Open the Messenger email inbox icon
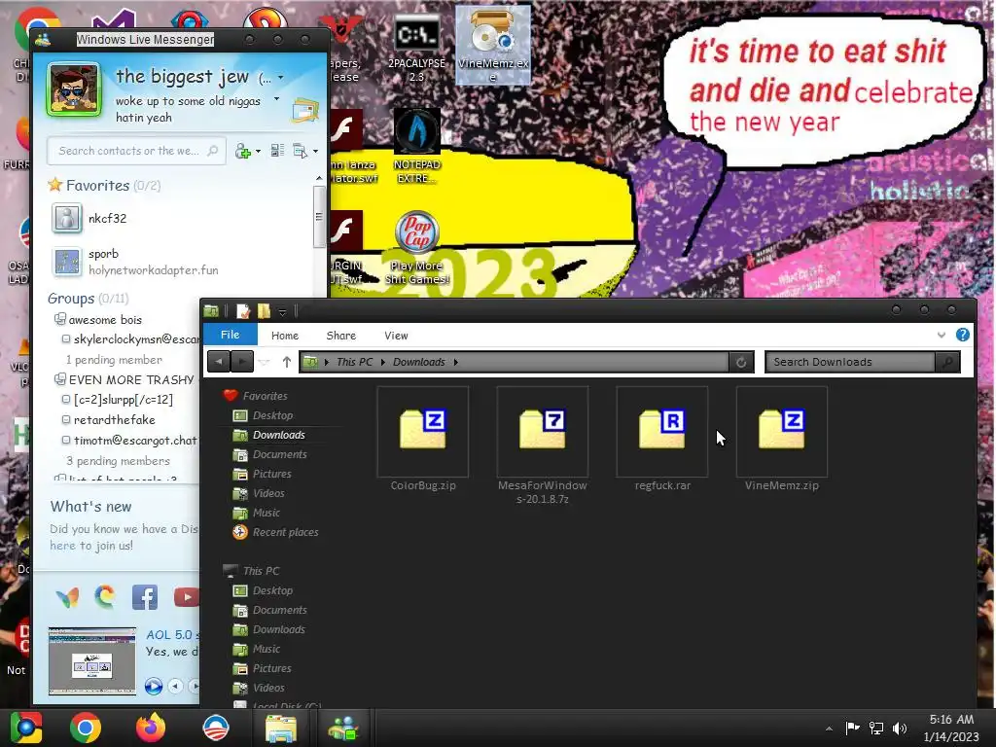 click(304, 111)
